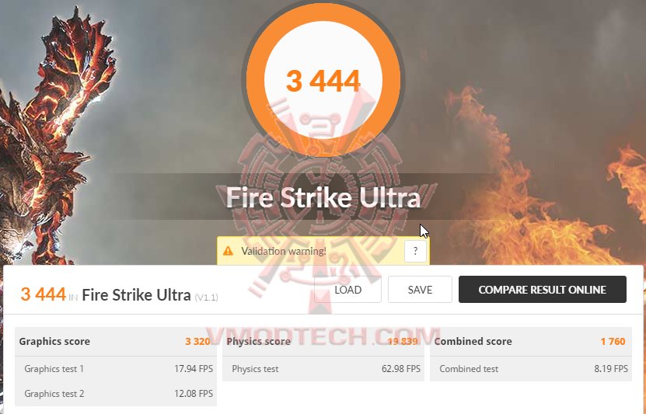646x414 pixels.
Task: Click the (V1.1) version label
Action: 207,297
